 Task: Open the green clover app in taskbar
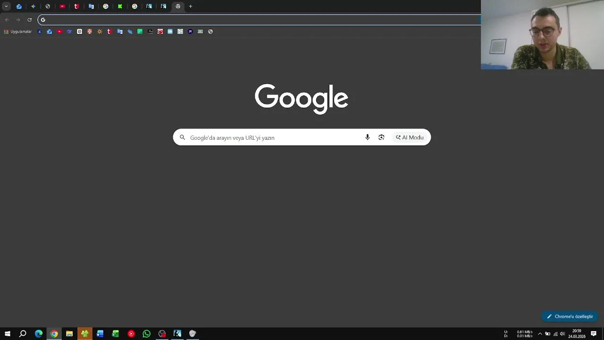point(85,334)
